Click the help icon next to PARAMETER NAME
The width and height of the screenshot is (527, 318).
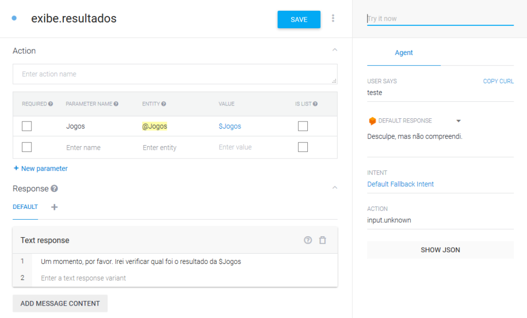116,104
